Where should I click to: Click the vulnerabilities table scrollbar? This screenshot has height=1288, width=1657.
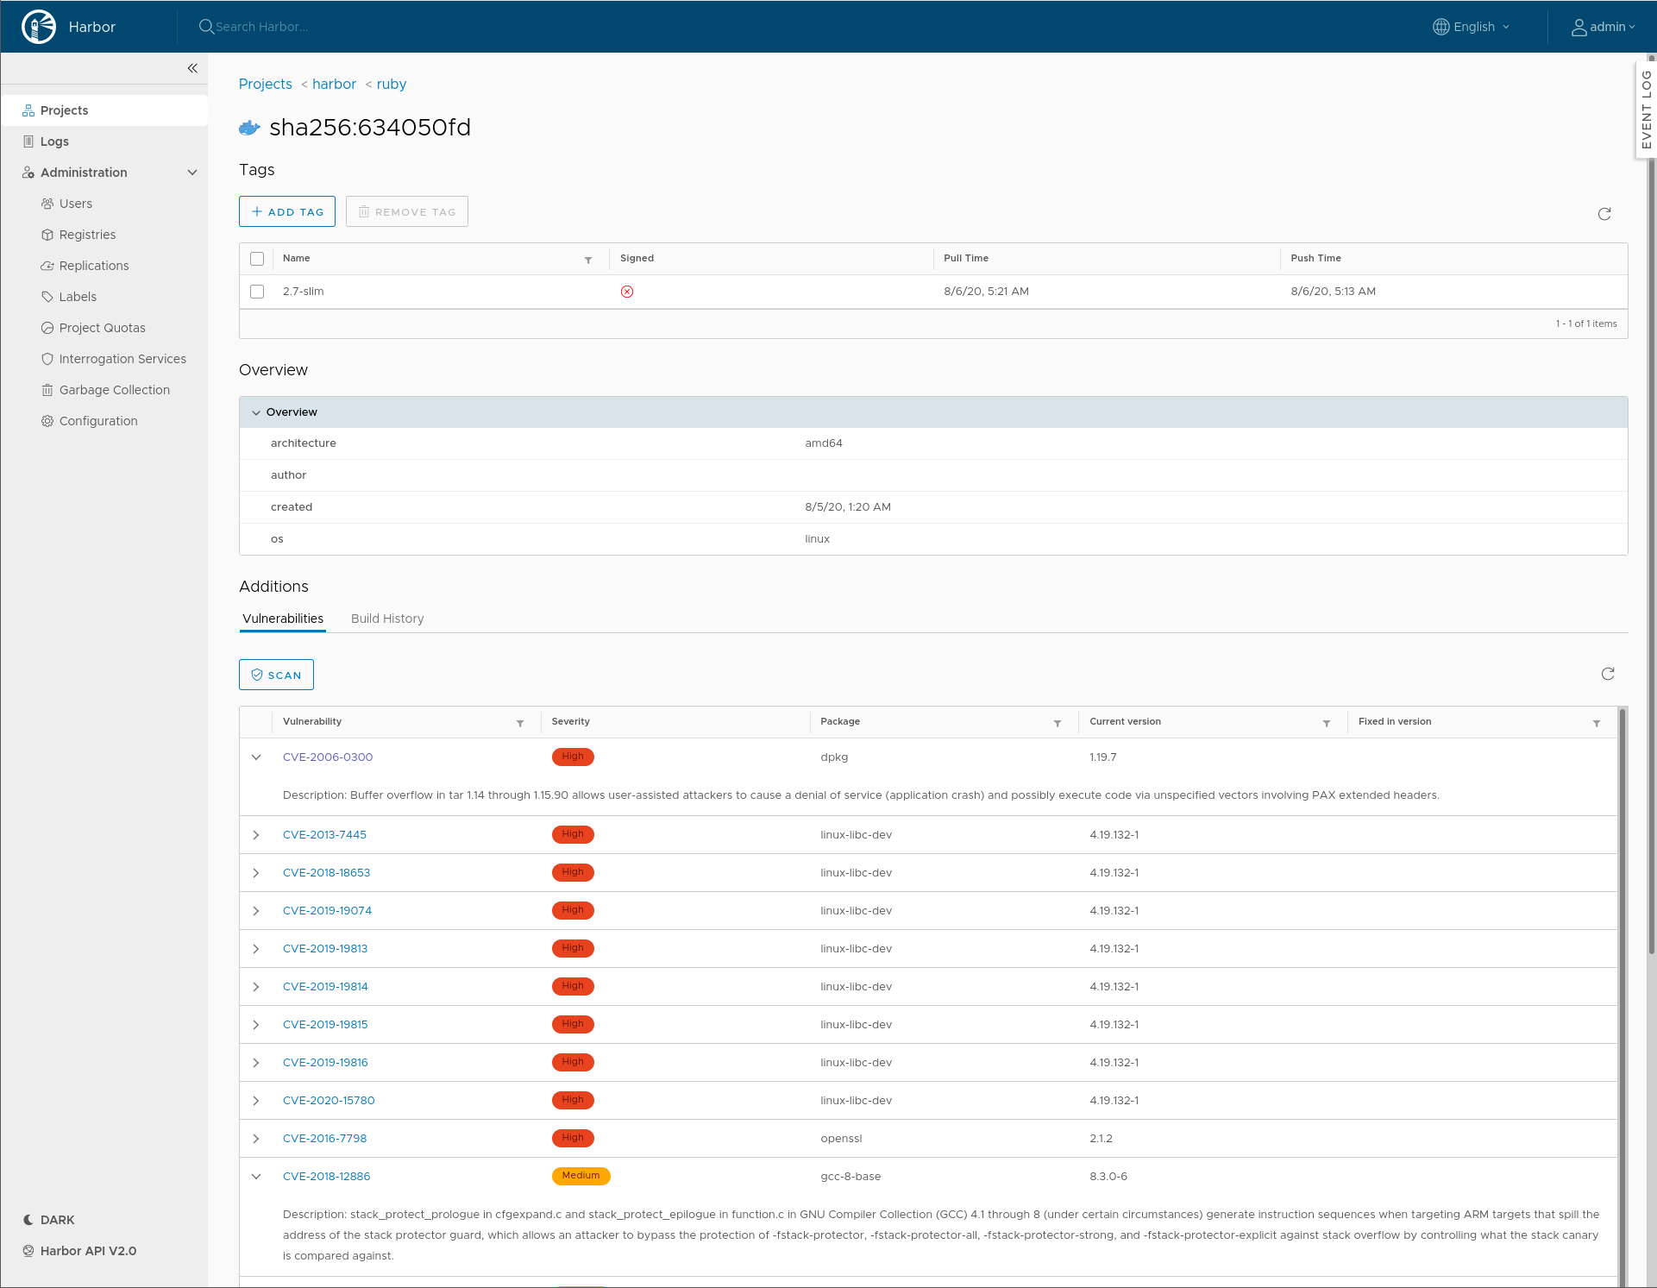coord(1622,996)
